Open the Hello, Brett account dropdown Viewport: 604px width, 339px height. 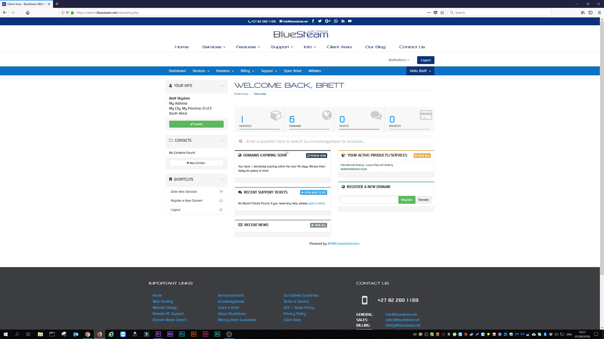[x=420, y=71]
